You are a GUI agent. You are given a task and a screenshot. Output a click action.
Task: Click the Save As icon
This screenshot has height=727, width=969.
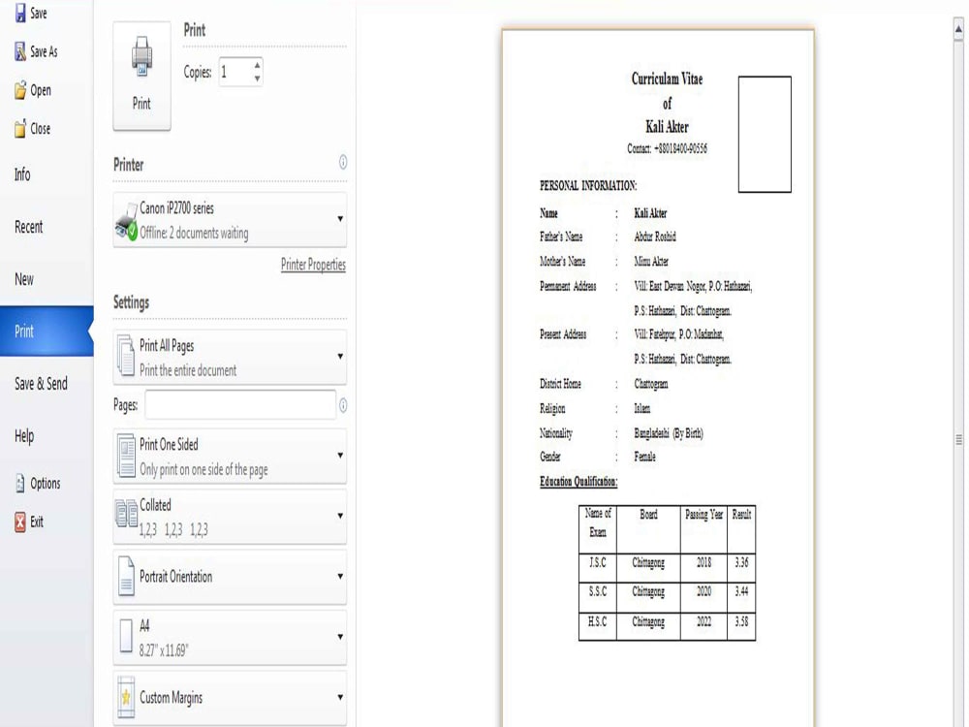point(20,52)
